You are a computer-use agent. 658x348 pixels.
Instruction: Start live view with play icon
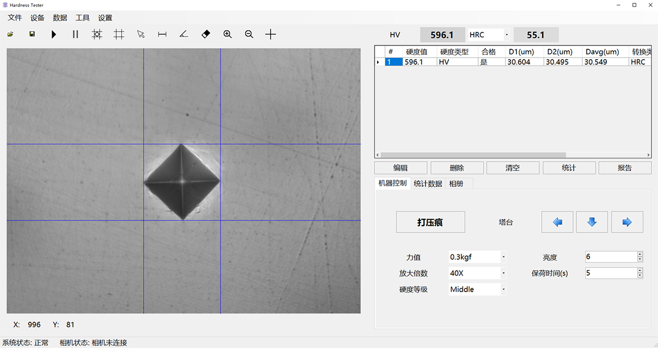[x=54, y=35]
